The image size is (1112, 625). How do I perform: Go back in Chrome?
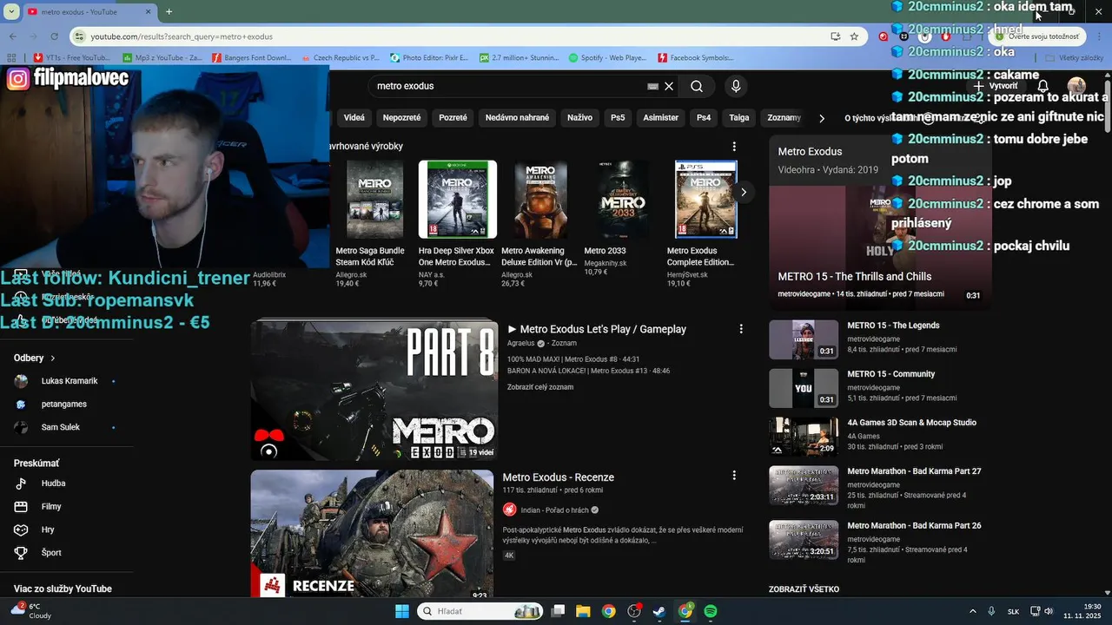(x=12, y=36)
